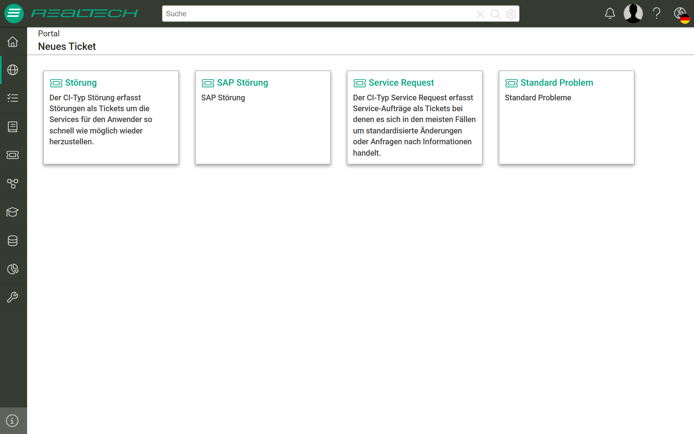Open the hierarchy structure sidebar icon
The width and height of the screenshot is (694, 434).
click(13, 183)
